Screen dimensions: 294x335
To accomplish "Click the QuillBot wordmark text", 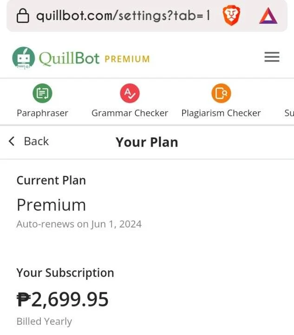I will tap(69, 58).
